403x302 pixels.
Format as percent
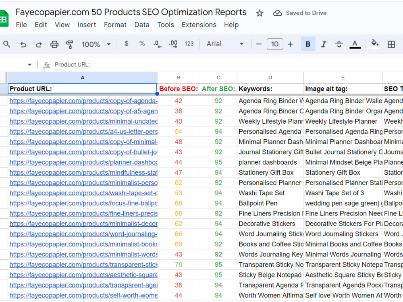[x=142, y=43]
